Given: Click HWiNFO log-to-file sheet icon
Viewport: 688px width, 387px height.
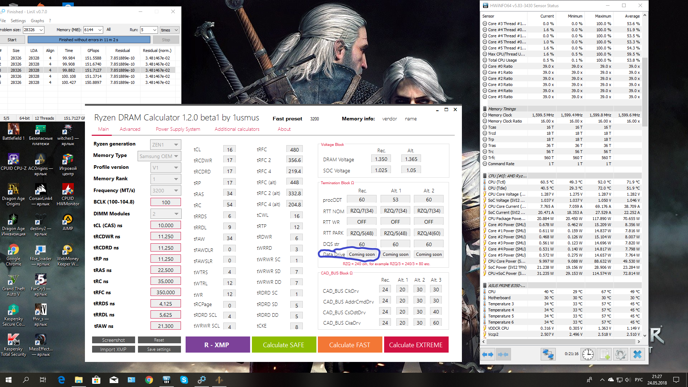Looking at the screenshot, I should (605, 354).
